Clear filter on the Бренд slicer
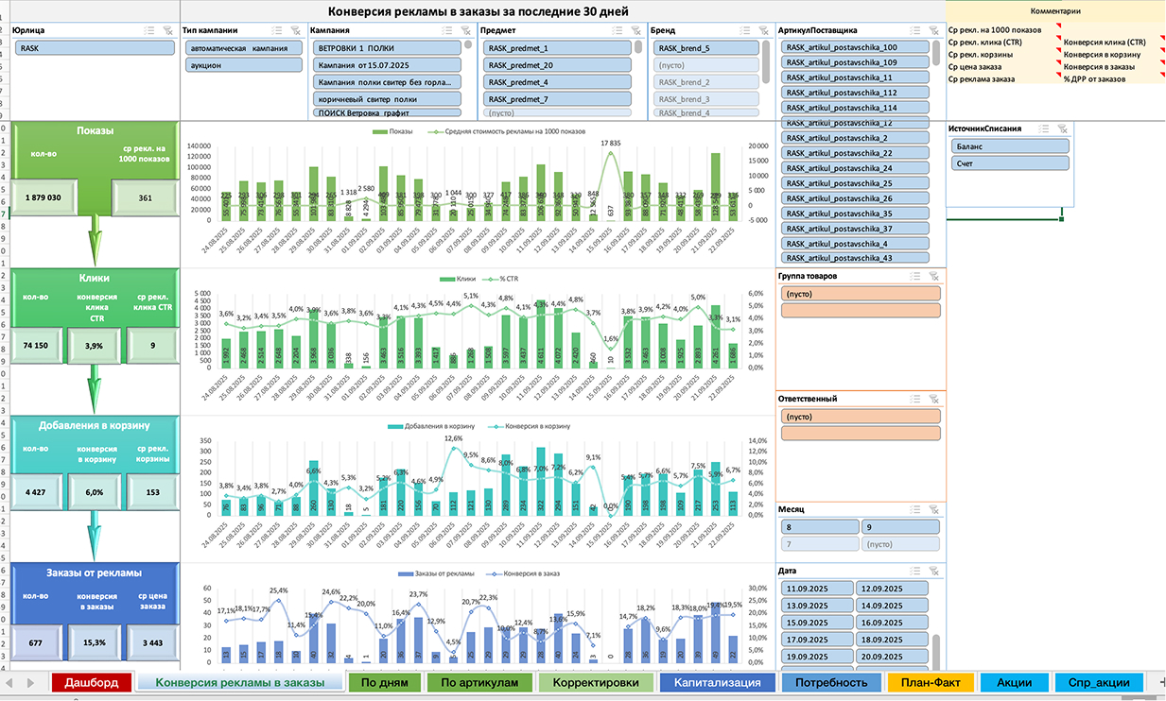This screenshot has width=1166, height=701. (x=764, y=30)
